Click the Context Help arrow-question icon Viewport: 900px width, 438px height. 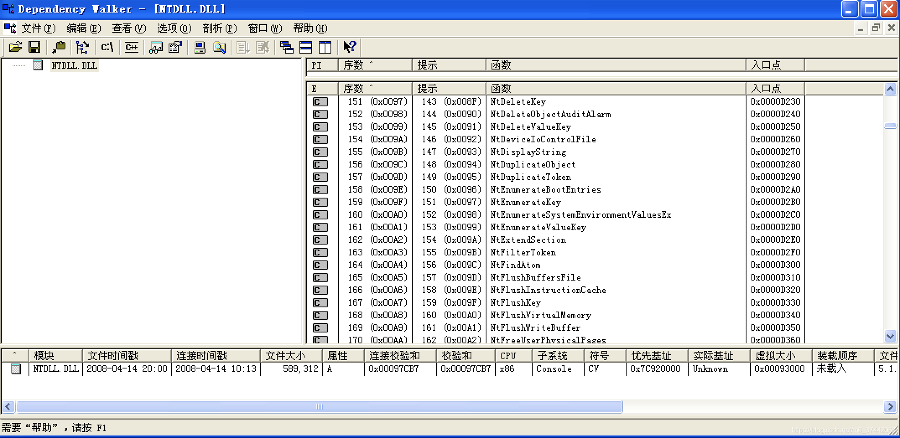[349, 47]
